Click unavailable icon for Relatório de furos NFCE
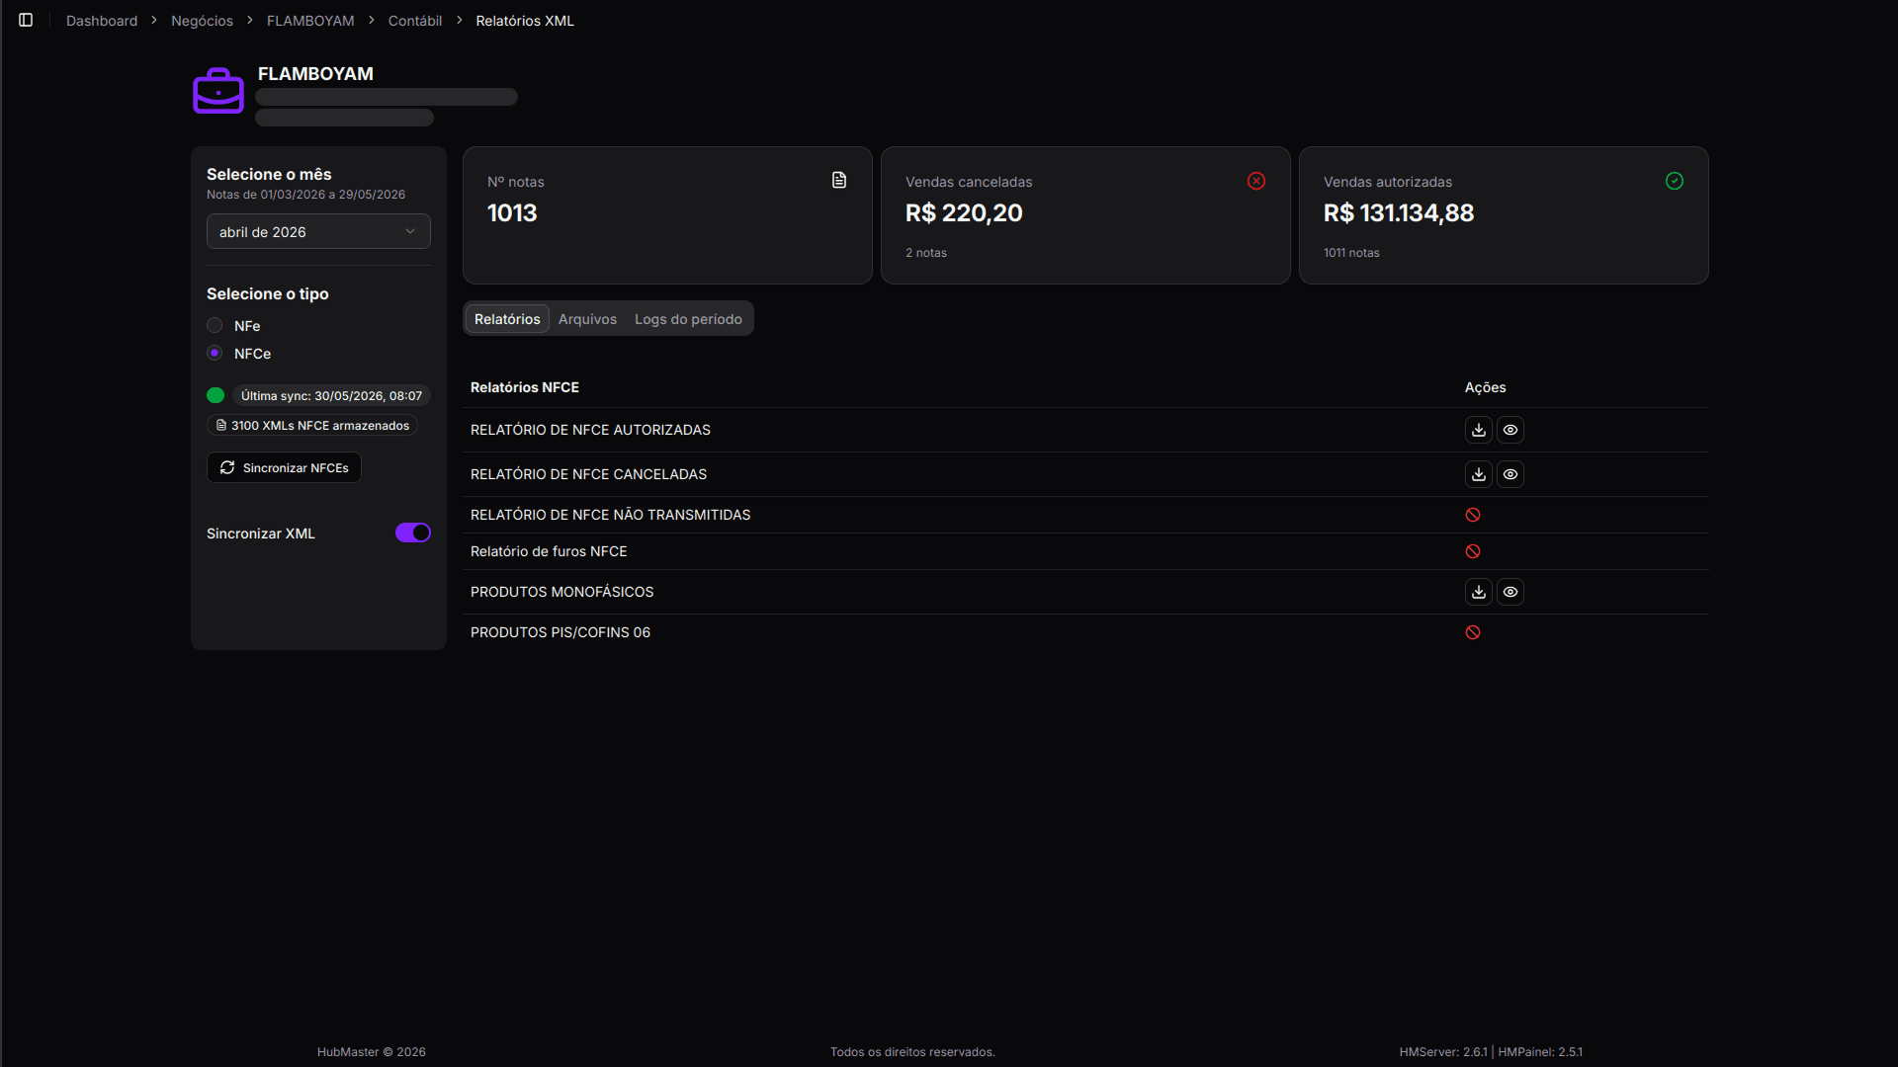 [x=1473, y=551]
